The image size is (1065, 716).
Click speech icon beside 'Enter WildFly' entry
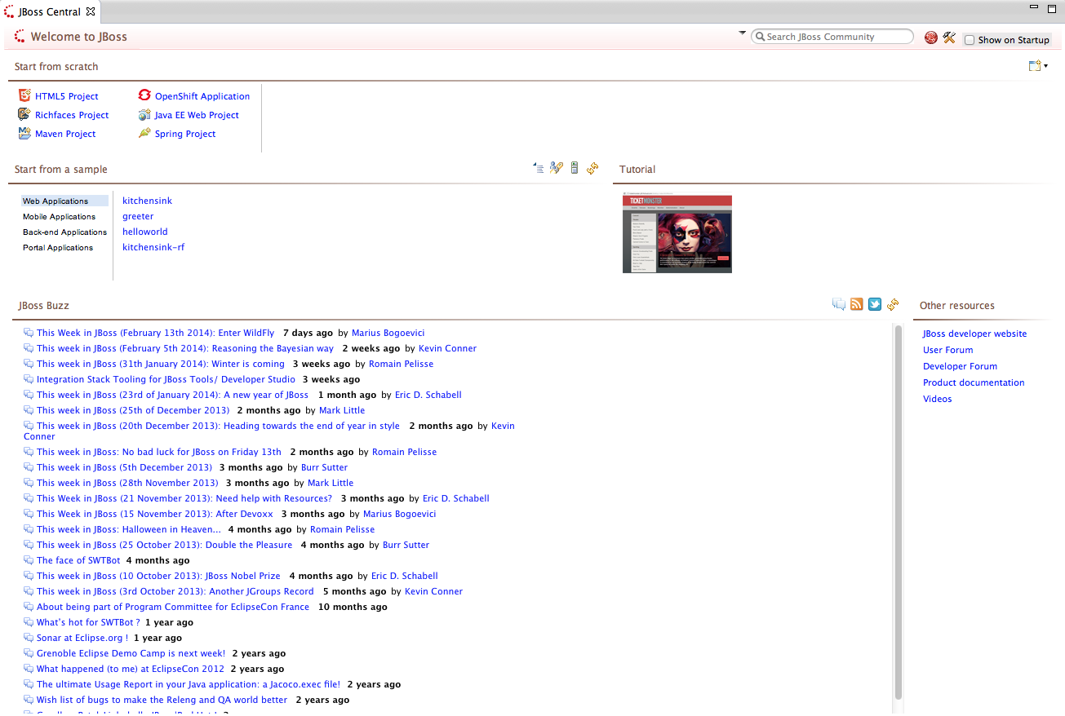point(29,333)
